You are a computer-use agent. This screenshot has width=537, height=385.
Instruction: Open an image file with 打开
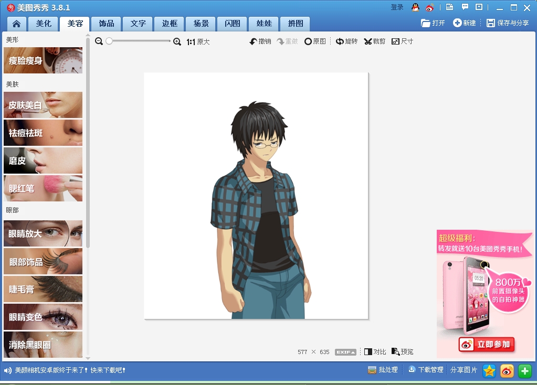point(433,23)
